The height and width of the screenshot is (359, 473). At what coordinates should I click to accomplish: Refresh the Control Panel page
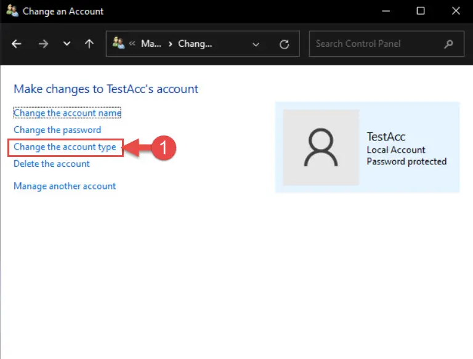tap(284, 44)
